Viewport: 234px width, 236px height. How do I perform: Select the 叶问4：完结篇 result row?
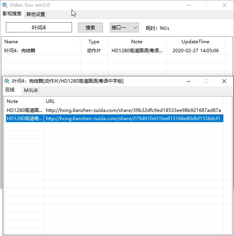click(x=117, y=51)
